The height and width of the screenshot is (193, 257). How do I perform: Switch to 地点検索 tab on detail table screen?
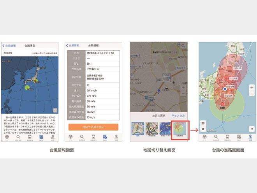(x=82, y=137)
